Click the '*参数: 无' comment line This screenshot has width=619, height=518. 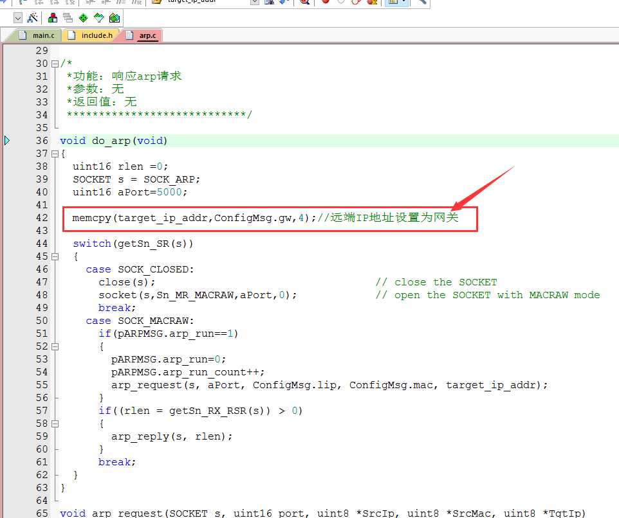[x=95, y=89]
